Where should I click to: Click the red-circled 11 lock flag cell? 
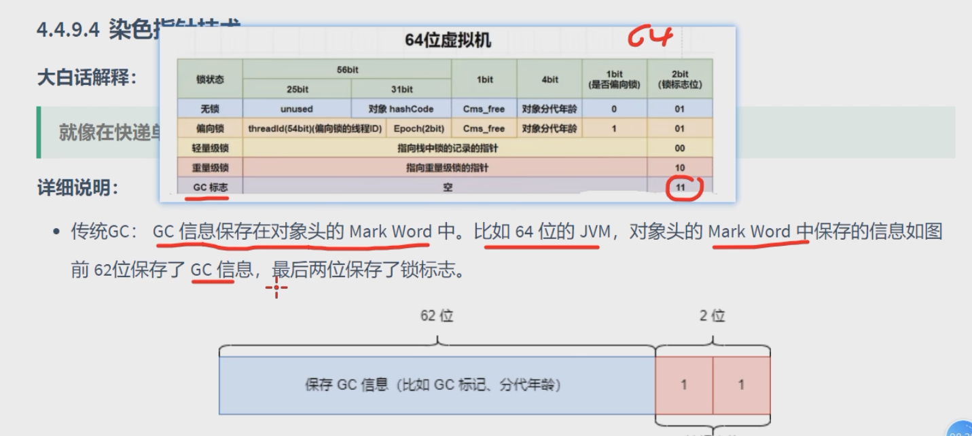680,187
